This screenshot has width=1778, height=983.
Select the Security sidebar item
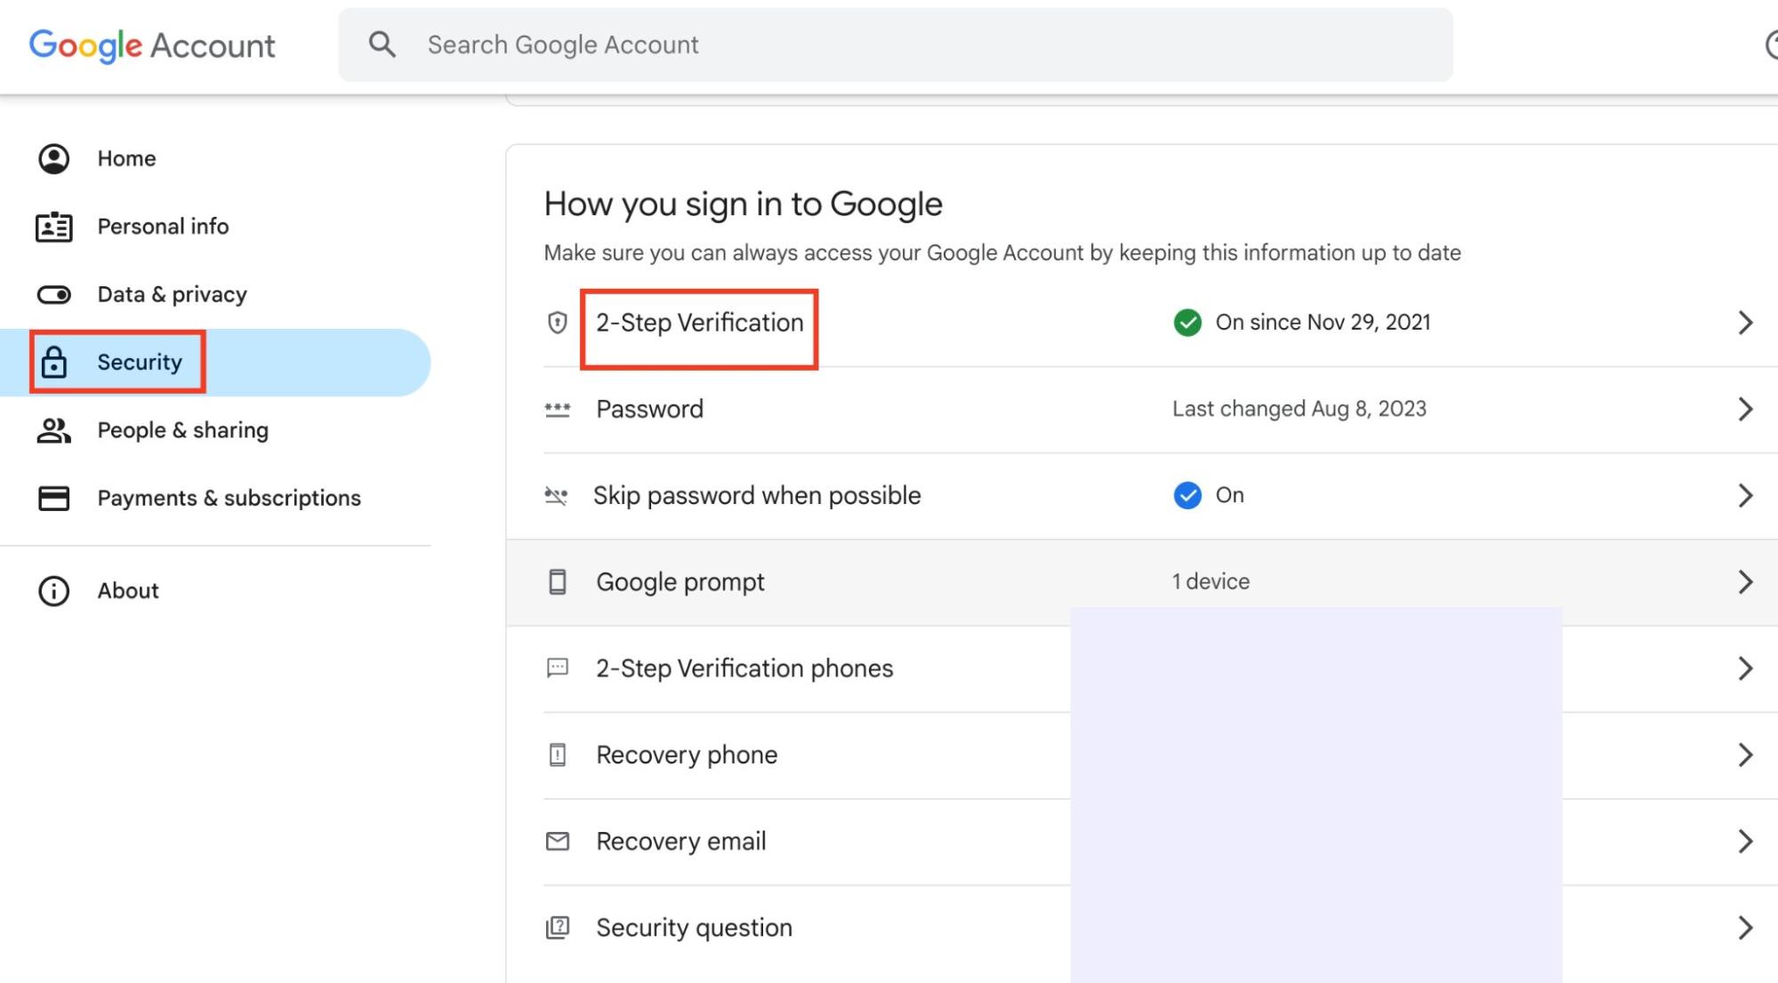pos(215,362)
